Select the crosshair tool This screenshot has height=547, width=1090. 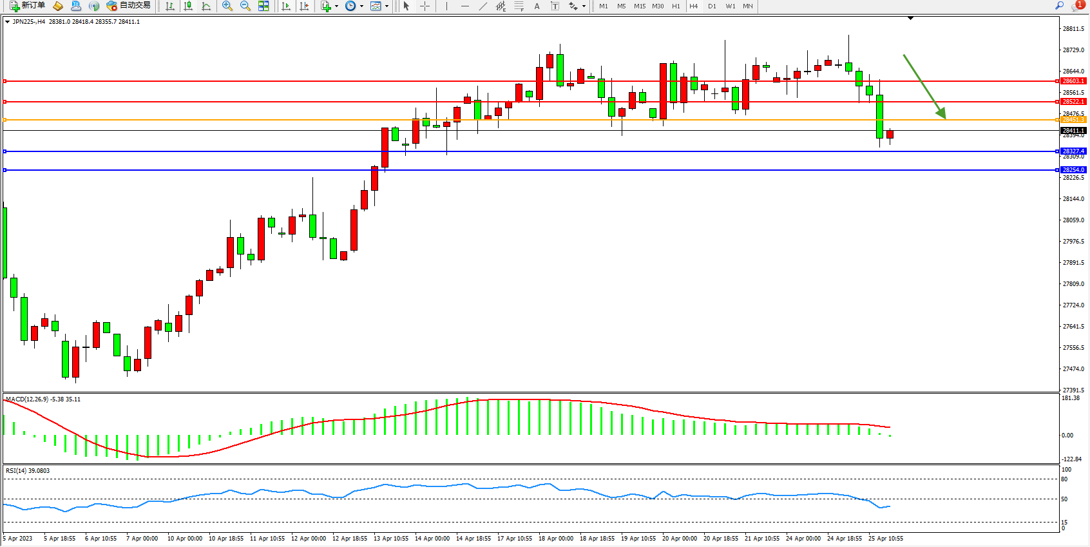point(425,6)
